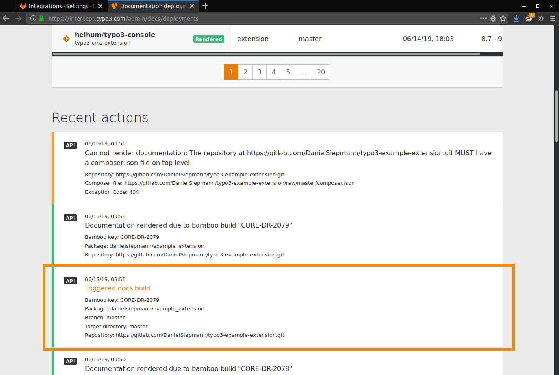Image resolution: width=559 pixels, height=375 pixels.
Task: Open the downloads arrow icon
Action: pos(516,18)
